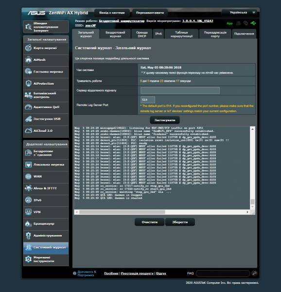Open Бездротовий маршрутизатор operation mode link
Image resolution: width=281 pixels, height=292 pixels.
coord(122,21)
